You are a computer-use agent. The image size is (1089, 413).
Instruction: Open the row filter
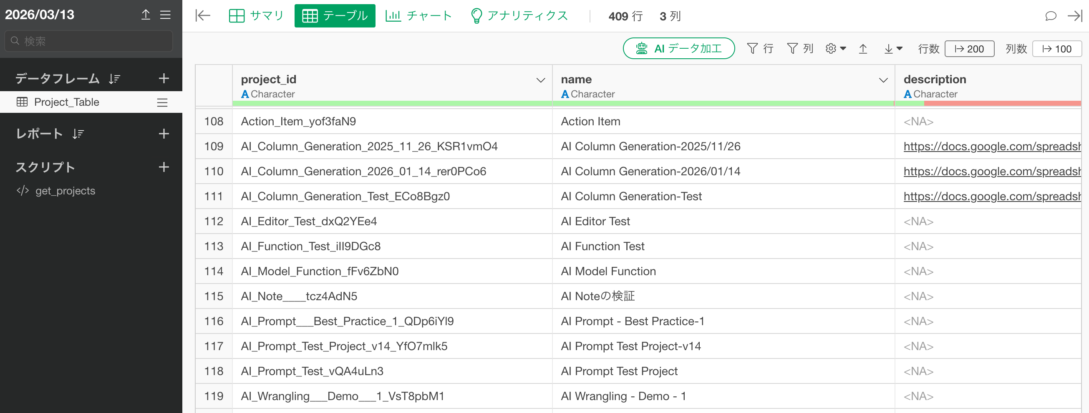(760, 49)
